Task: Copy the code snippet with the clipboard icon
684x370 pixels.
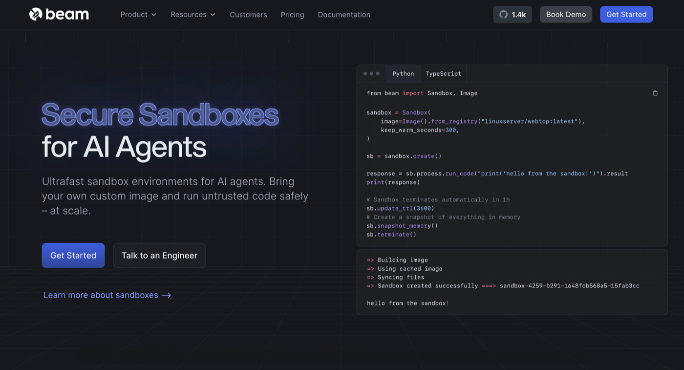Action: (x=655, y=93)
